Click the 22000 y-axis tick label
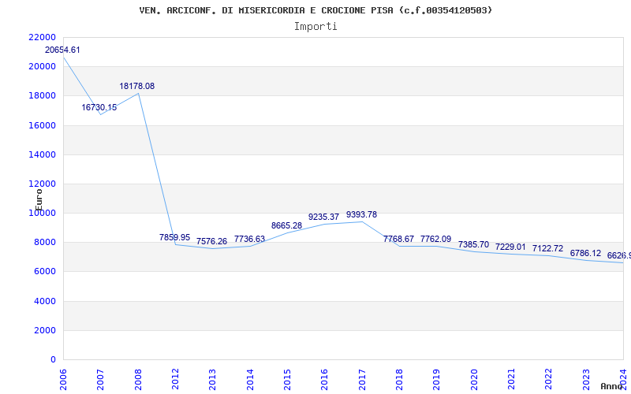The image size is (631, 394). click(x=43, y=37)
